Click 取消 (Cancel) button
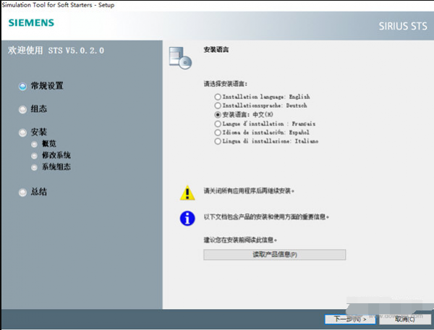Image resolution: width=434 pixels, height=330 pixels. point(404,319)
